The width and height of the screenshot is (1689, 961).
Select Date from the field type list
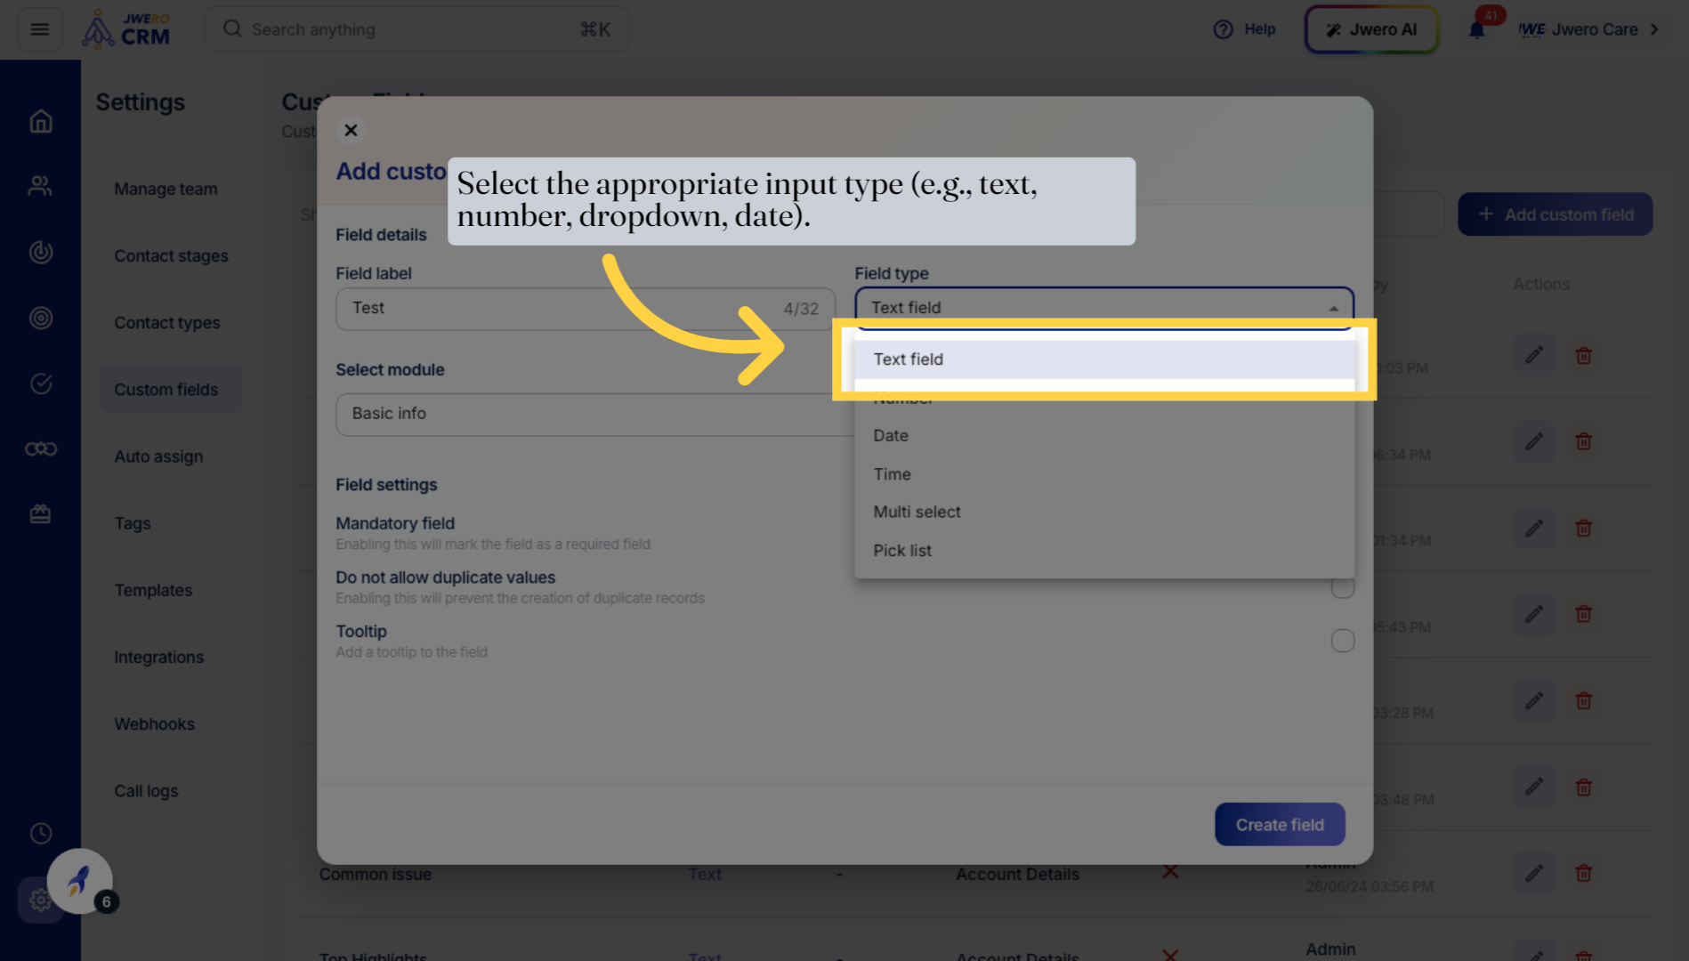(890, 435)
